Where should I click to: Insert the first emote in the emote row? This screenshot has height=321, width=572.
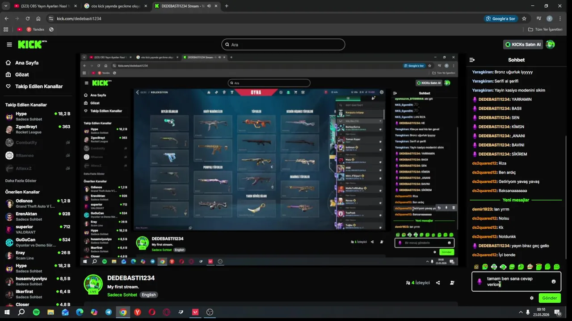[x=476, y=267]
